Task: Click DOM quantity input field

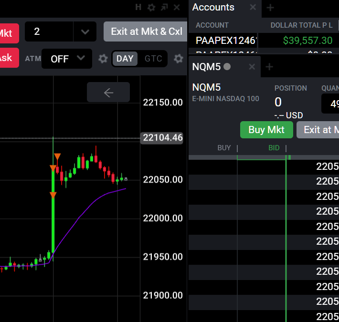Action: tap(330, 104)
